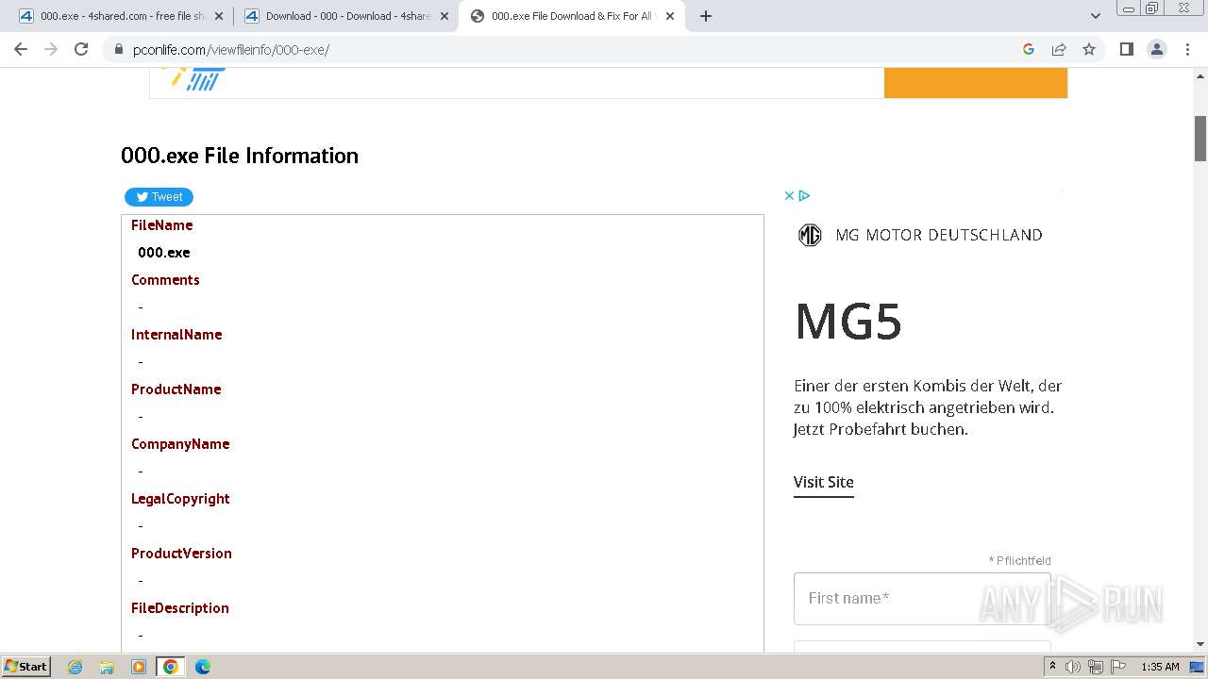The height and width of the screenshot is (679, 1208).
Task: Open a new tab with plus button
Action: pyautogui.click(x=706, y=16)
